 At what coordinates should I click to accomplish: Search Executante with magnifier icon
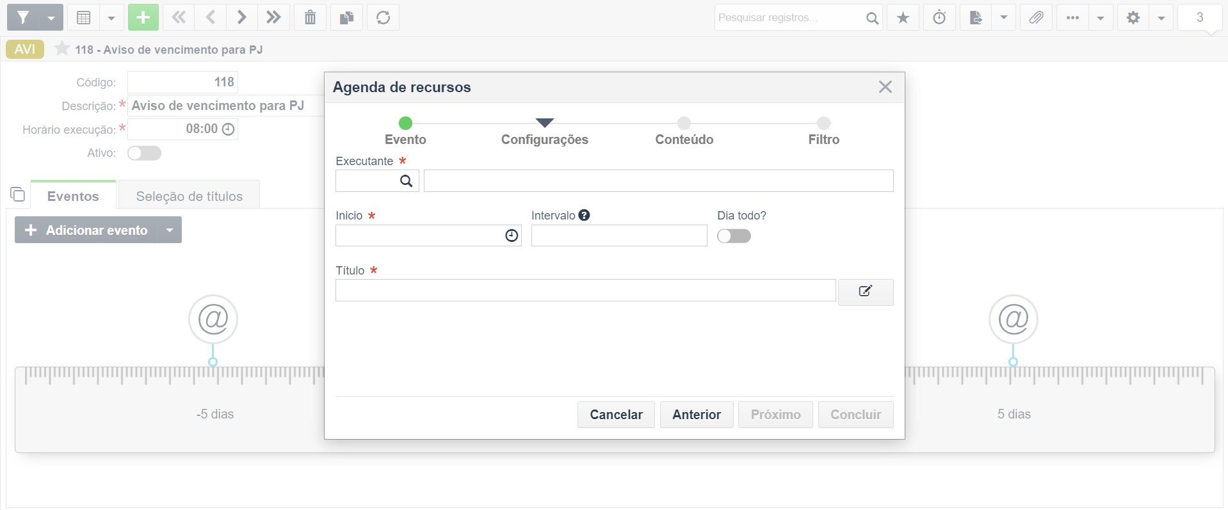click(406, 181)
